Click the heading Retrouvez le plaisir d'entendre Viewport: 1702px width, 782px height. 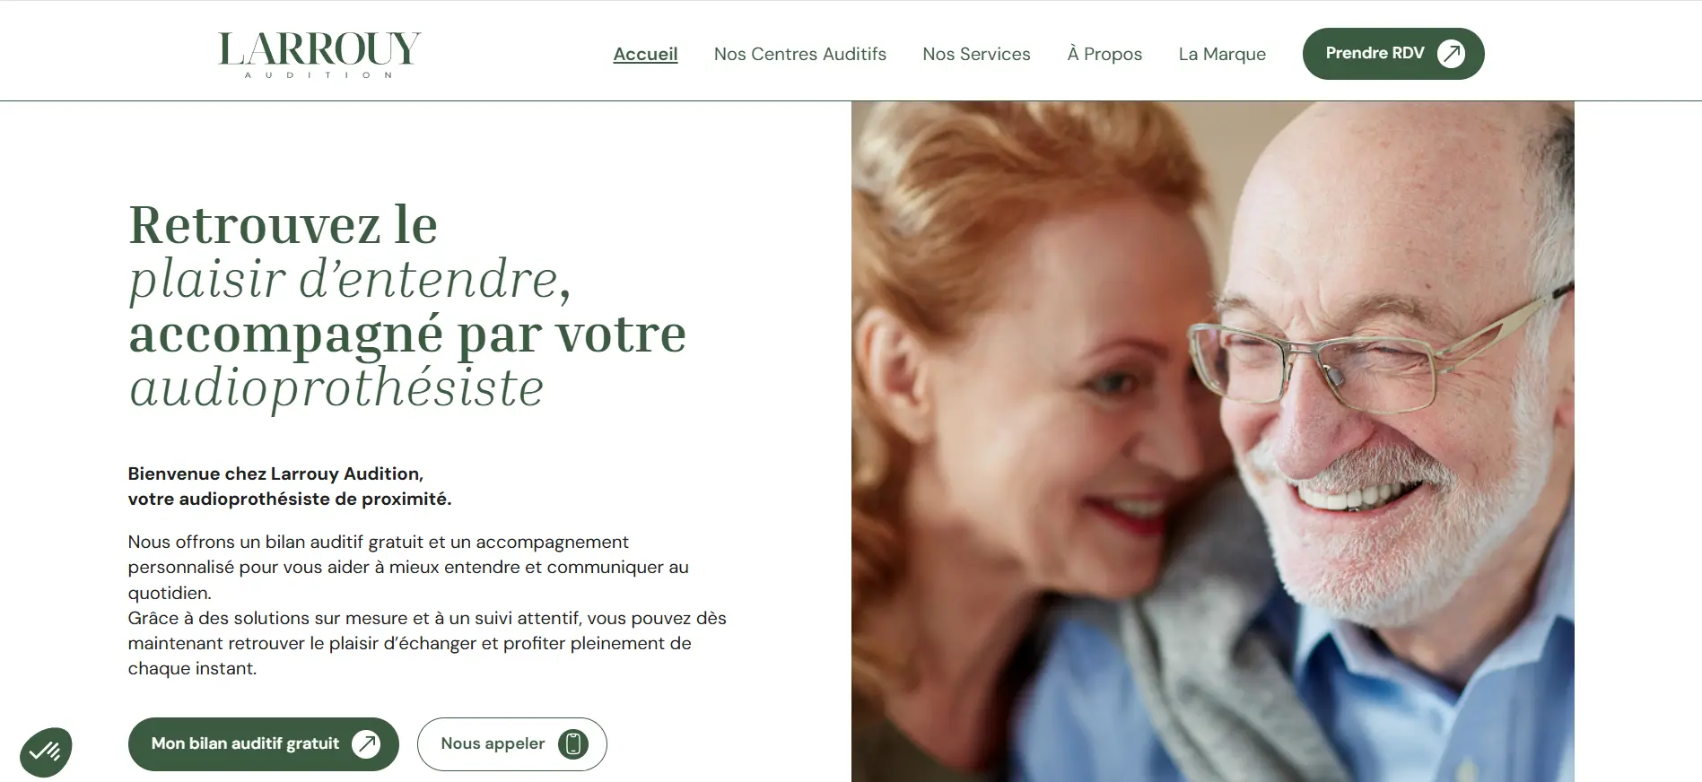click(x=351, y=252)
